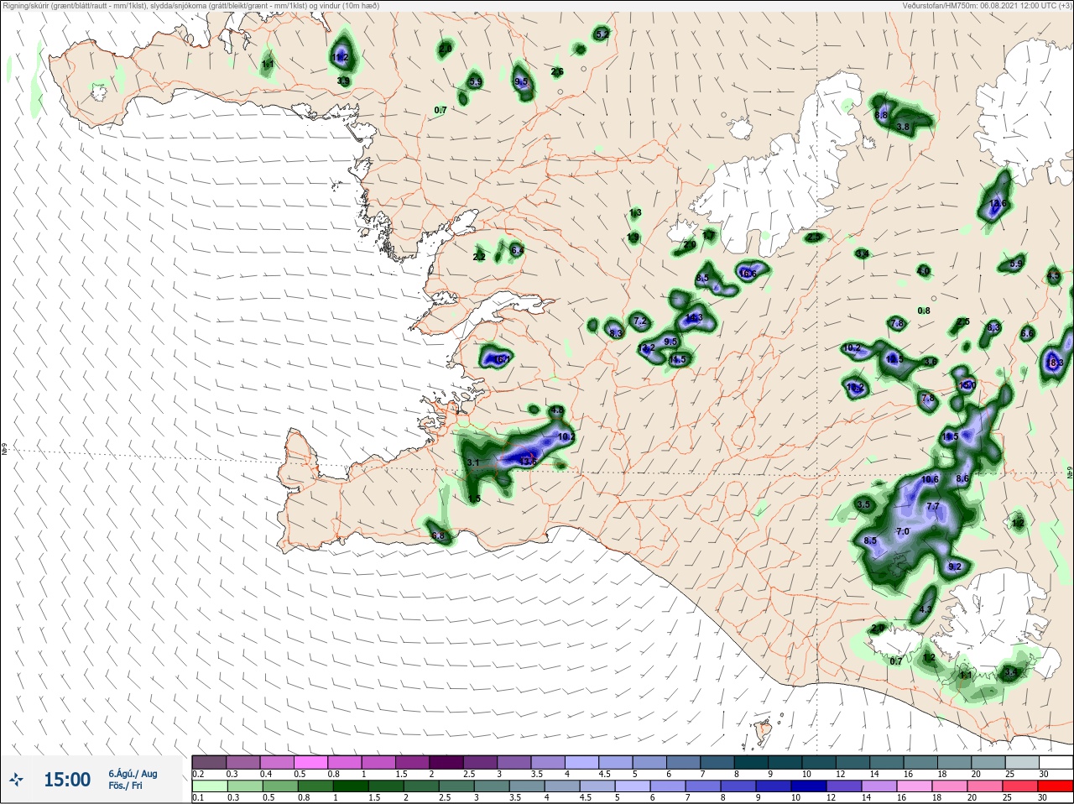Click the '3.9' precipitation value
Screen dimensions: 1074x804
tap(343, 81)
